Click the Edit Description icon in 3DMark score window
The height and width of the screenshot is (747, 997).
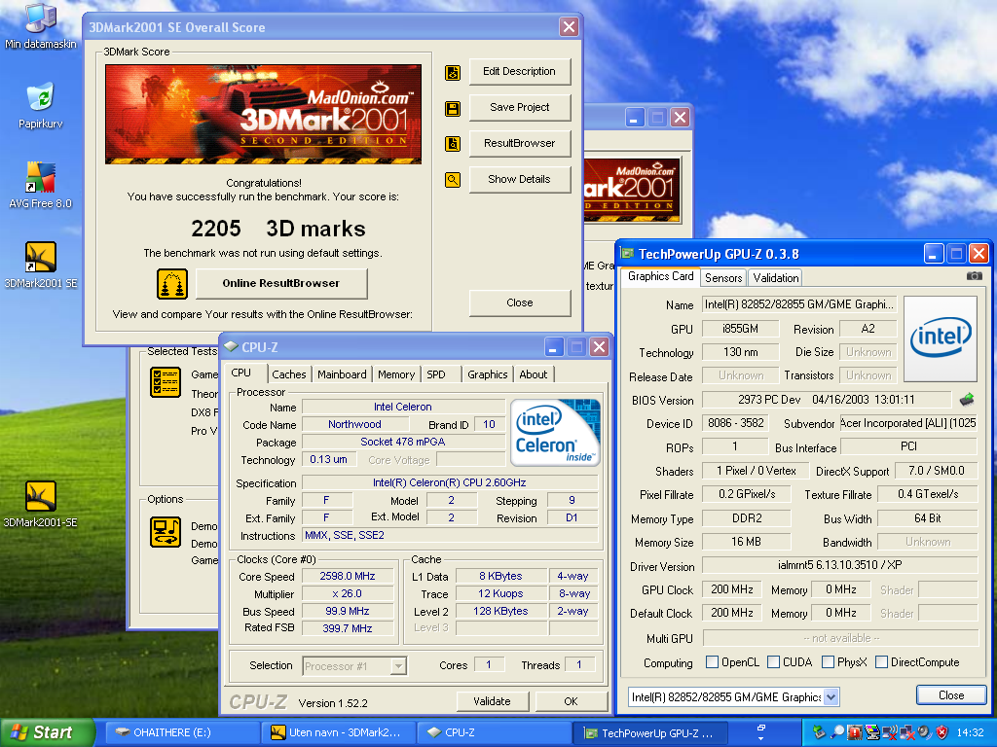[x=453, y=72]
